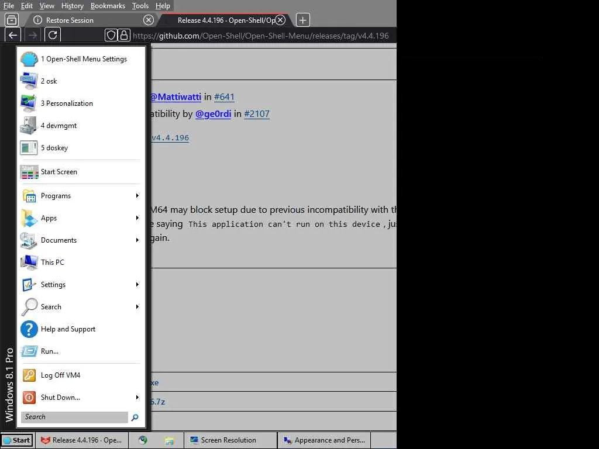The image size is (599, 449).
Task: Switch to Release 4.4.196 taskbar button
Action: click(82, 440)
